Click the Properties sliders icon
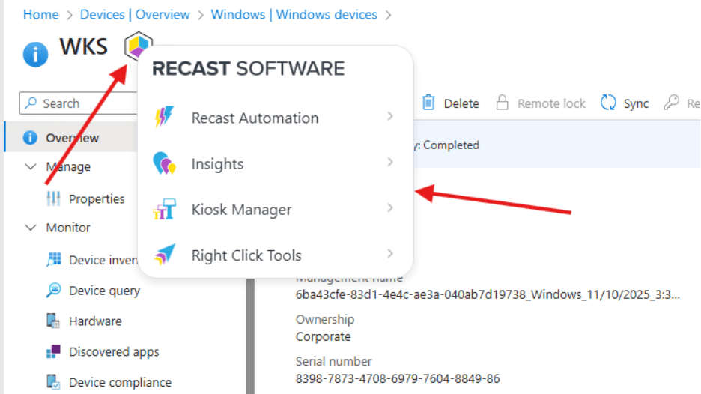Screen dimensions: 701x394 (54, 198)
